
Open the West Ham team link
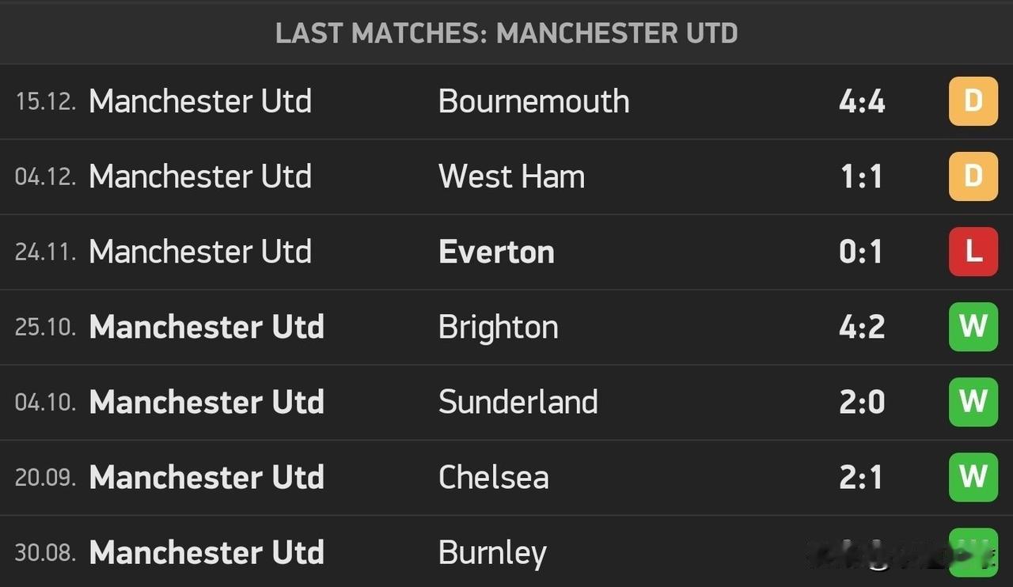(x=511, y=176)
